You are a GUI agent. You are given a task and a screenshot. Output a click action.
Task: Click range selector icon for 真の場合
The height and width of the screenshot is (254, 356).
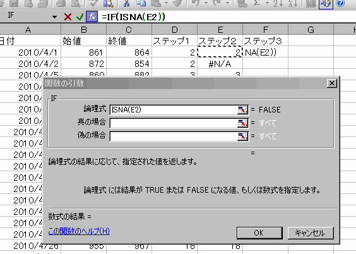242,123
